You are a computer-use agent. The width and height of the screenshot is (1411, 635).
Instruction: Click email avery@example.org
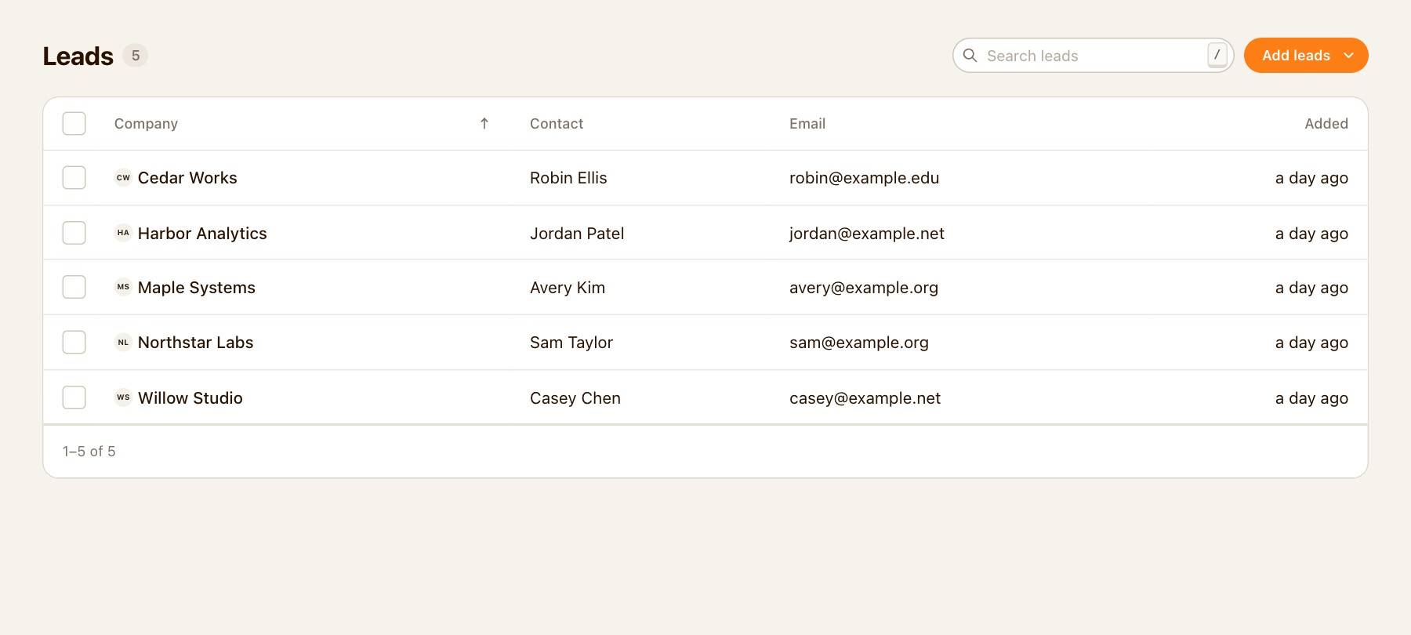tap(864, 288)
